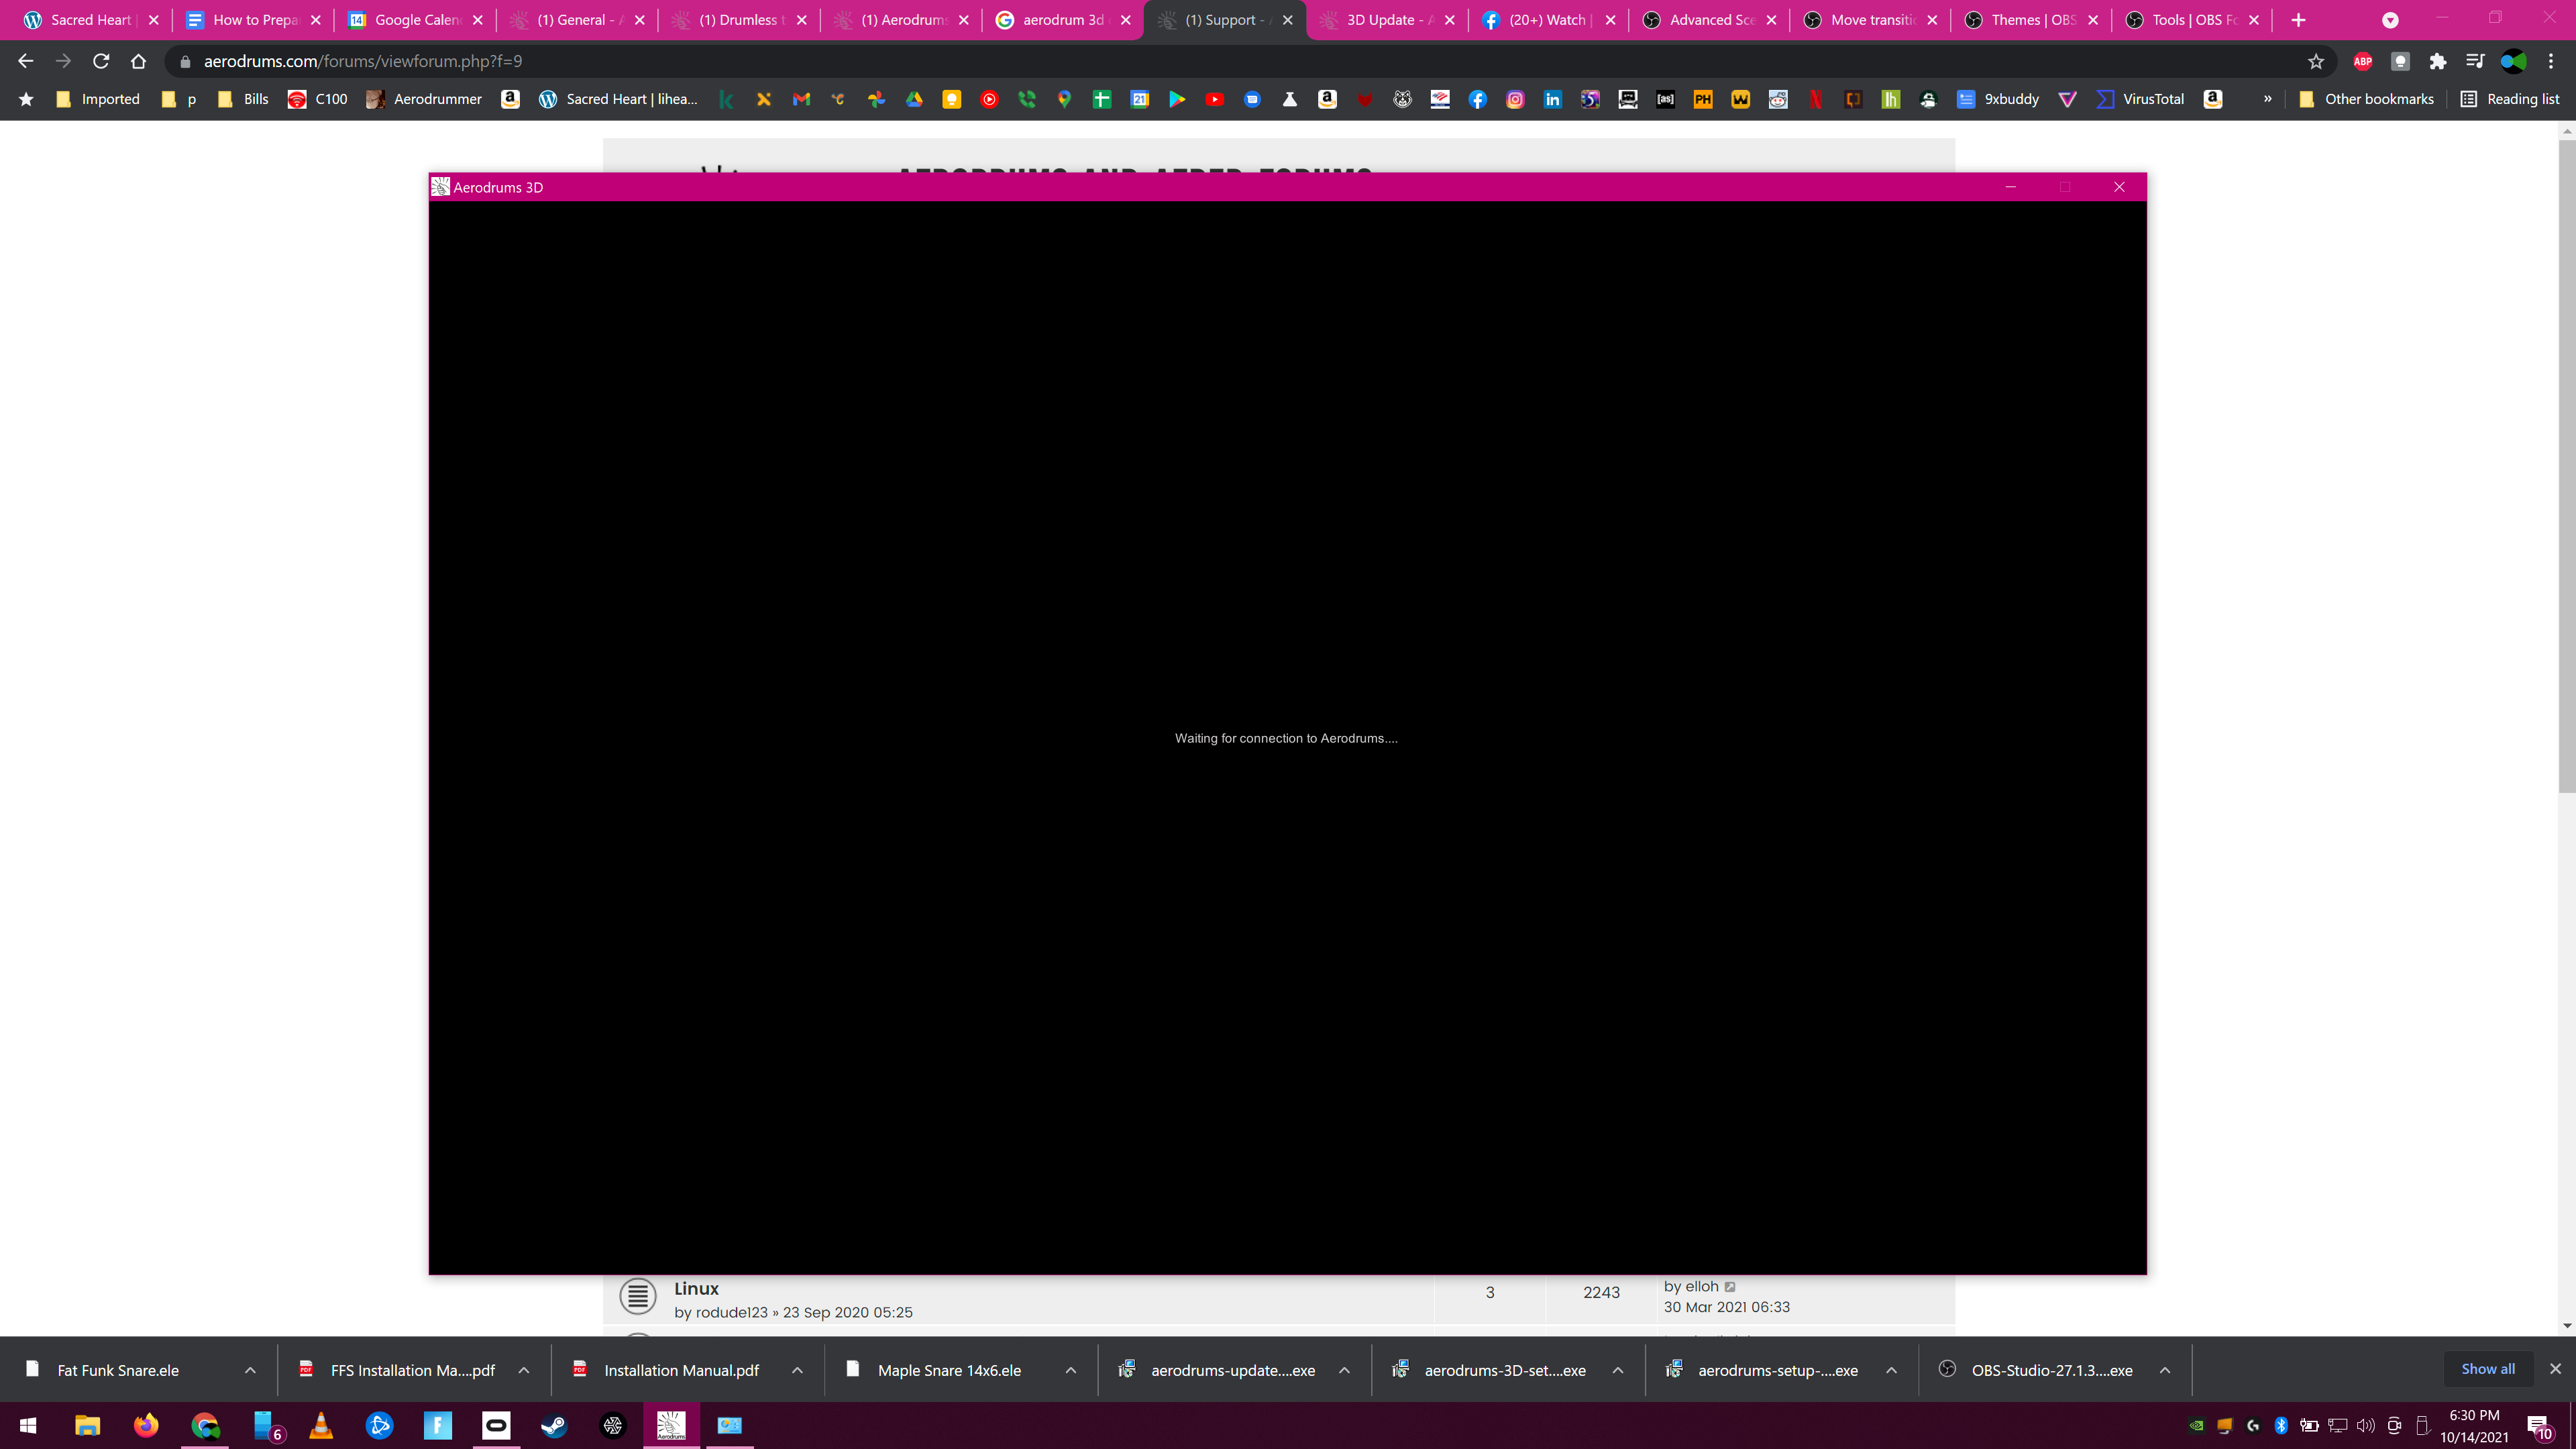The image size is (2576, 1449).
Task: Expand options for aerodrums-setup exe download
Action: [x=1891, y=1370]
